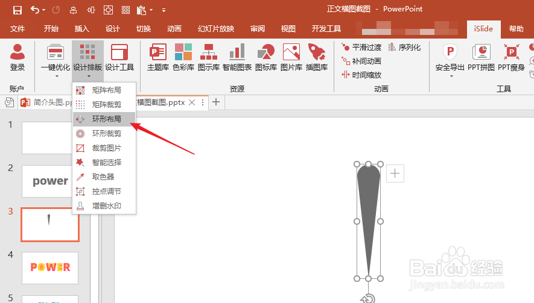Viewport: 534px width, 303px height.
Task: Click the rotation handle below the shape
Action: click(368, 299)
